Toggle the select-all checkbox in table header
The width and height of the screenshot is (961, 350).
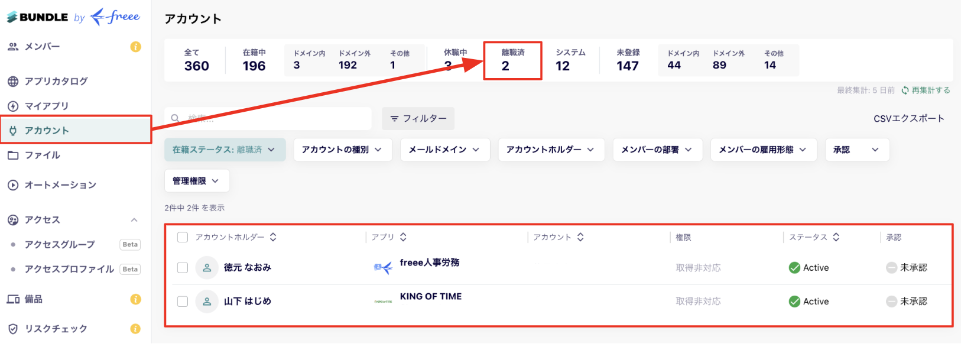pos(183,237)
